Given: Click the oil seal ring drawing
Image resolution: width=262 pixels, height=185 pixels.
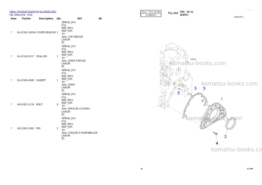Looking at the screenshot, I should 231,124.
